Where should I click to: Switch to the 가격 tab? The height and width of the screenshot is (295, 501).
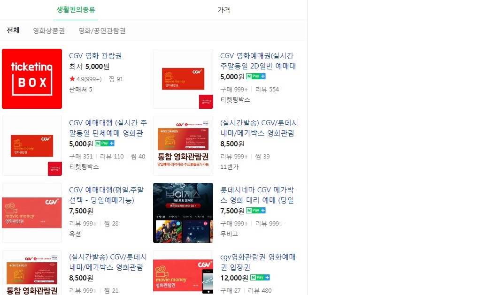pos(224,10)
